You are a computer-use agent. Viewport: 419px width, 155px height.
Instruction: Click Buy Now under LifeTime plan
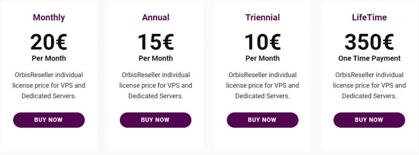(x=369, y=120)
